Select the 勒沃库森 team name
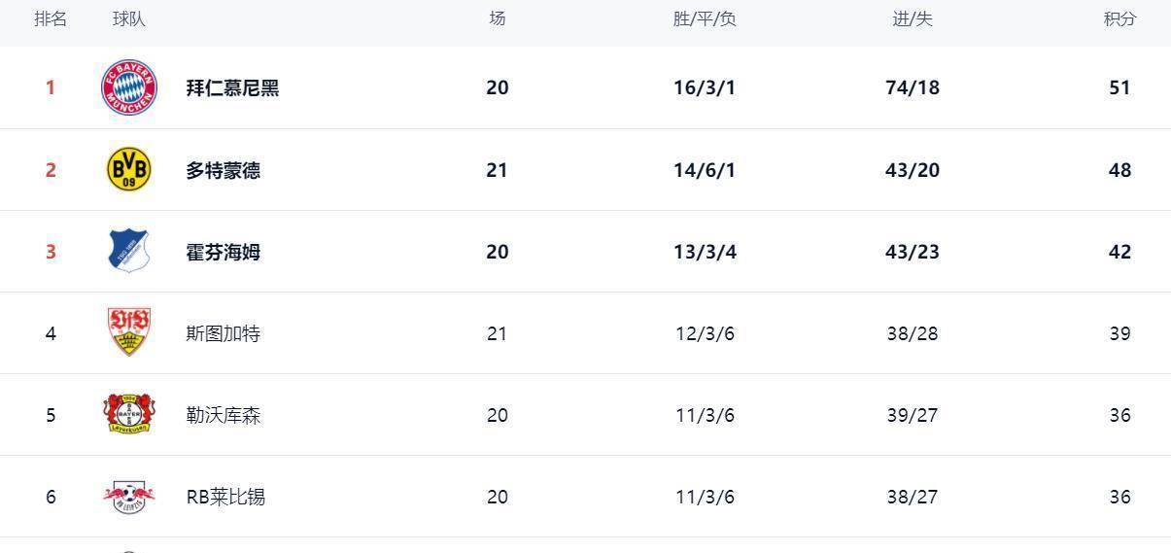The width and height of the screenshot is (1171, 553). click(x=223, y=415)
